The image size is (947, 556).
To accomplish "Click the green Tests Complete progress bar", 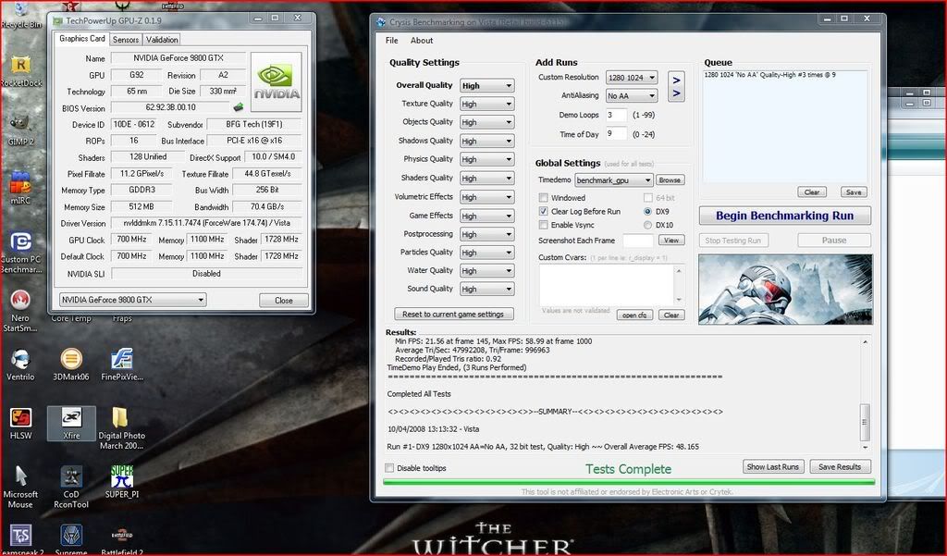I will (629, 482).
